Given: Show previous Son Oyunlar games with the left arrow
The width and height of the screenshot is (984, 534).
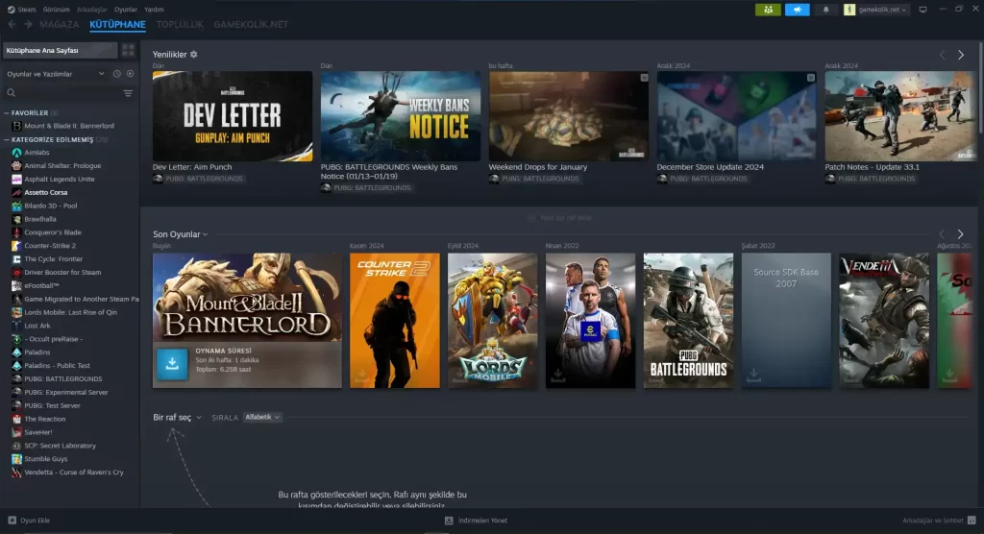Looking at the screenshot, I should click(942, 234).
